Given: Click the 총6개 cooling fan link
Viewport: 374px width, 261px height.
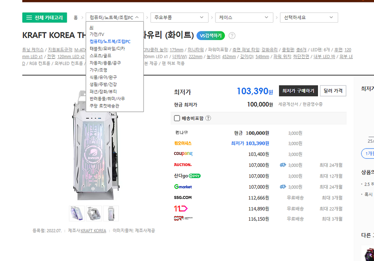Looking at the screenshot, I should [301, 49].
